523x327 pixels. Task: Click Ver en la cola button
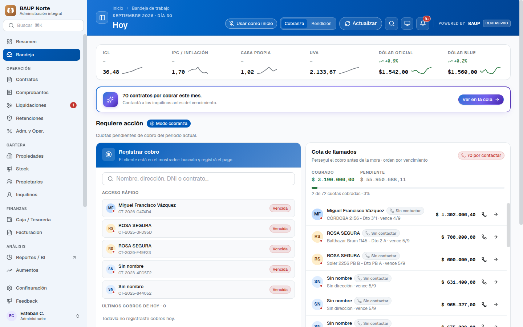481,100
